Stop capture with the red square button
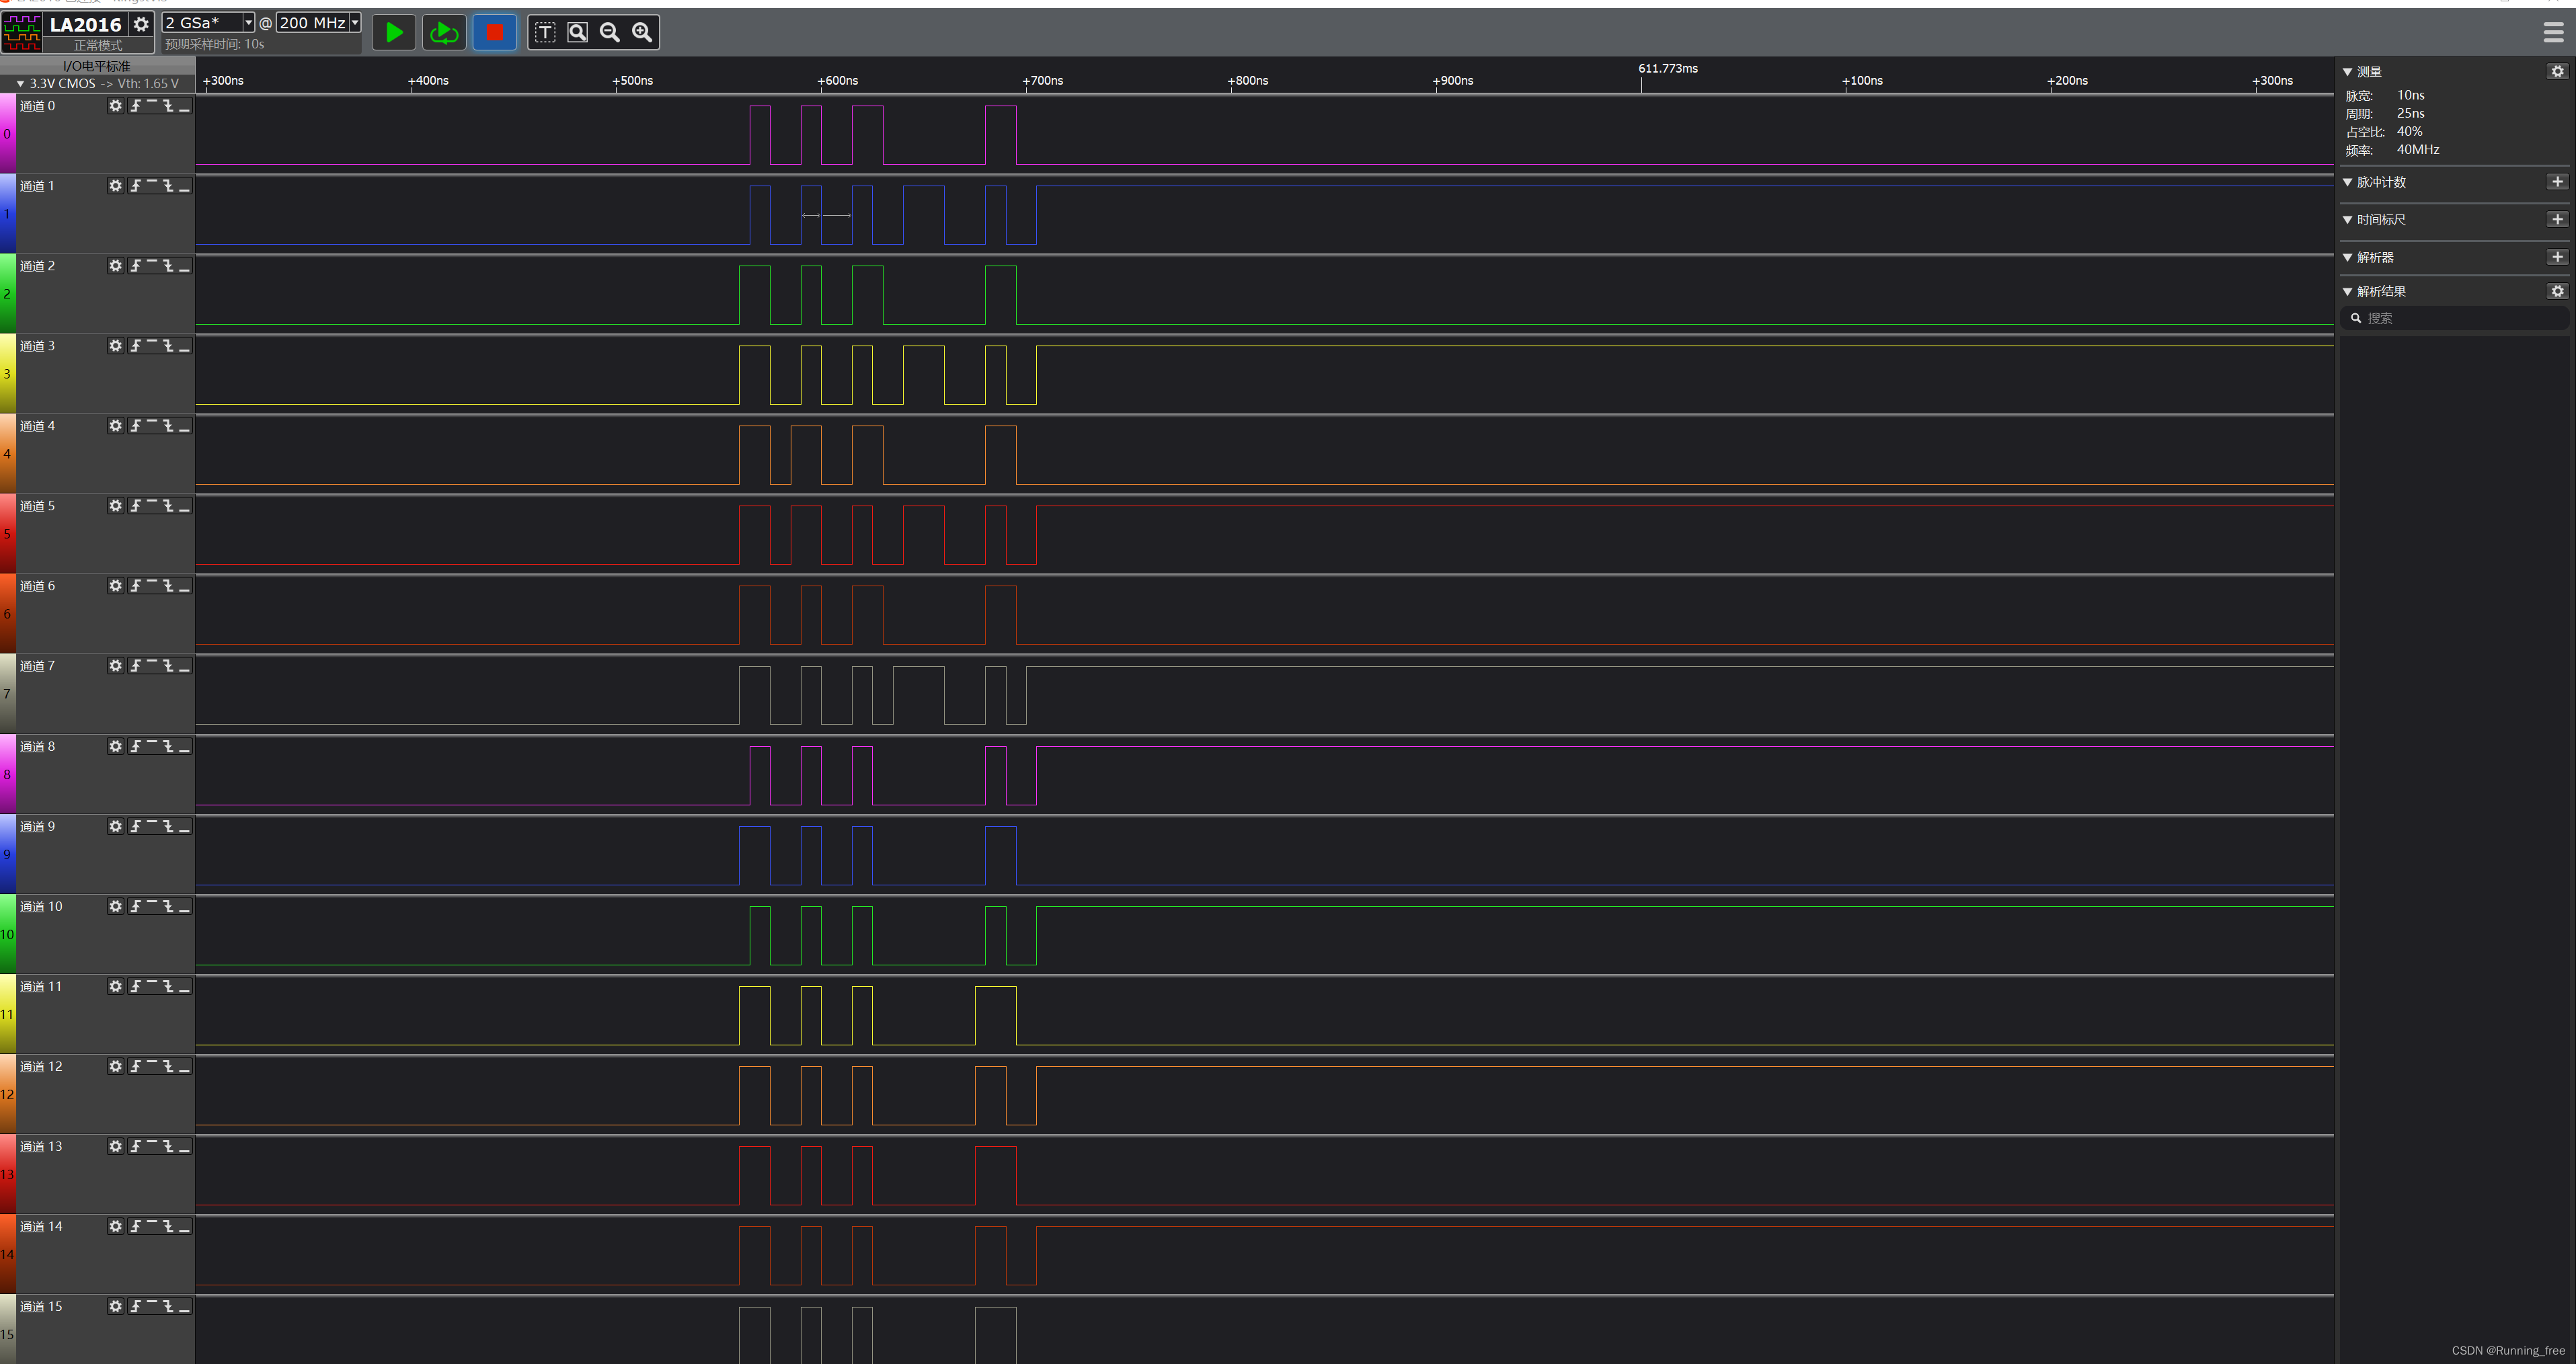Screen dimensions: 2576x1364 494,33
